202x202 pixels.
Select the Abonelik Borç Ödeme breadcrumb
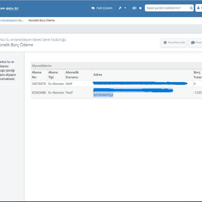(42, 20)
